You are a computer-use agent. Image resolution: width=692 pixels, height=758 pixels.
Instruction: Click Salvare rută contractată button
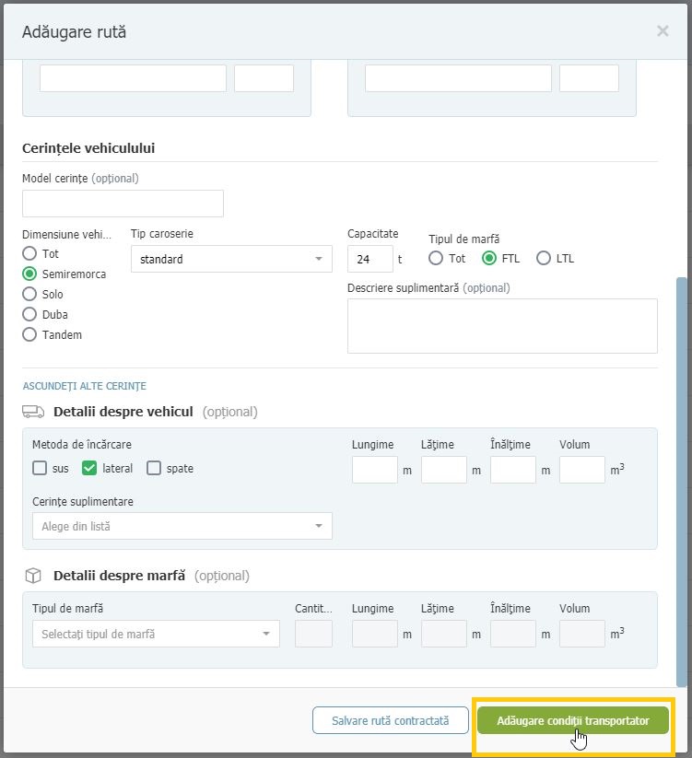[x=391, y=720]
